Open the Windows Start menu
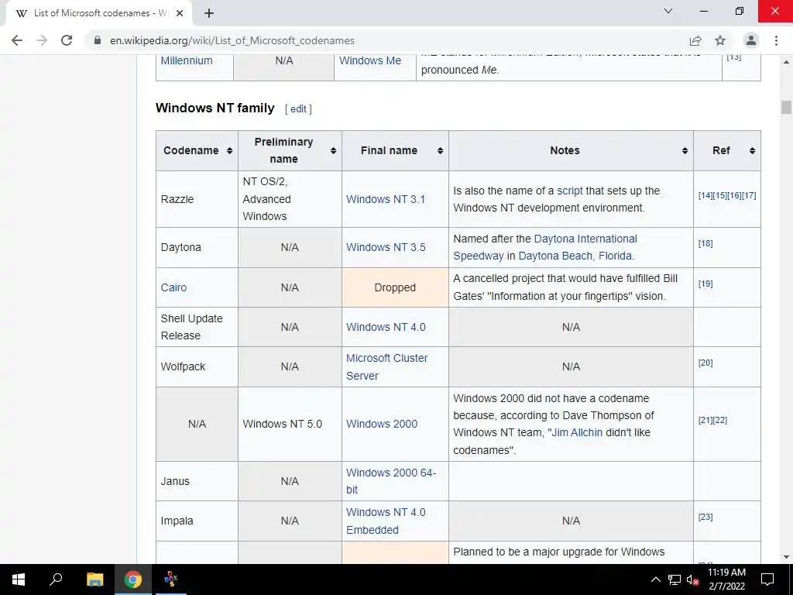793x595 pixels. (x=19, y=580)
